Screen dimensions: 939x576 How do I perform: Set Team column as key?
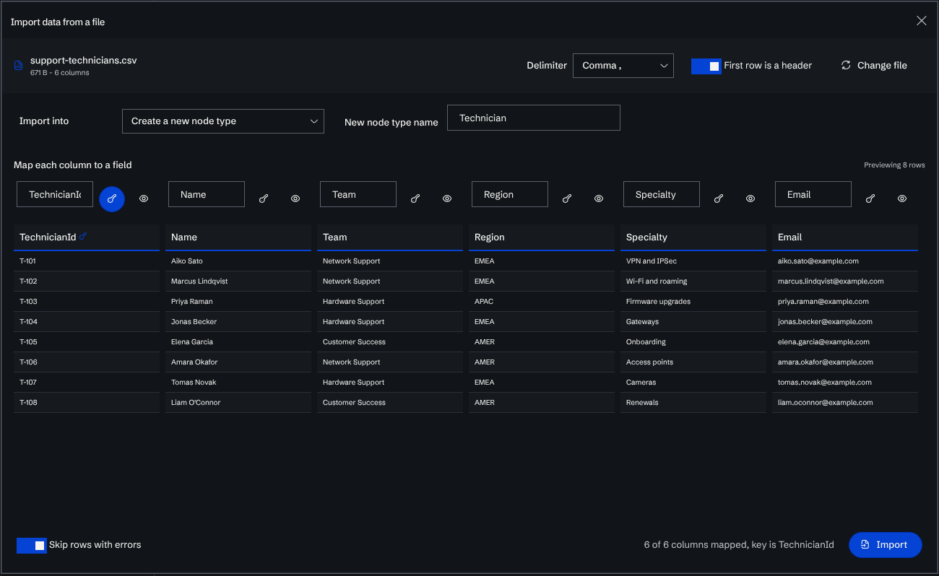(415, 198)
